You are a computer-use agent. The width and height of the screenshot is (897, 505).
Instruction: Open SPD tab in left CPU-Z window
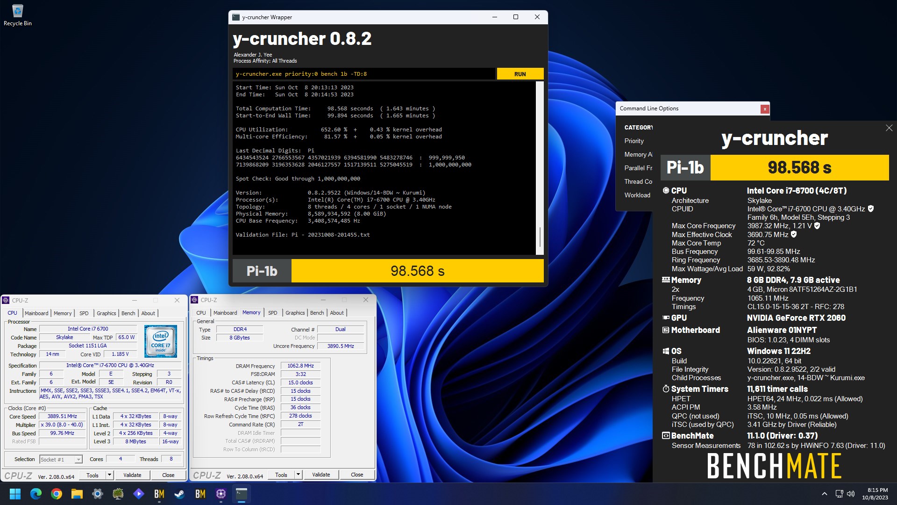(84, 313)
